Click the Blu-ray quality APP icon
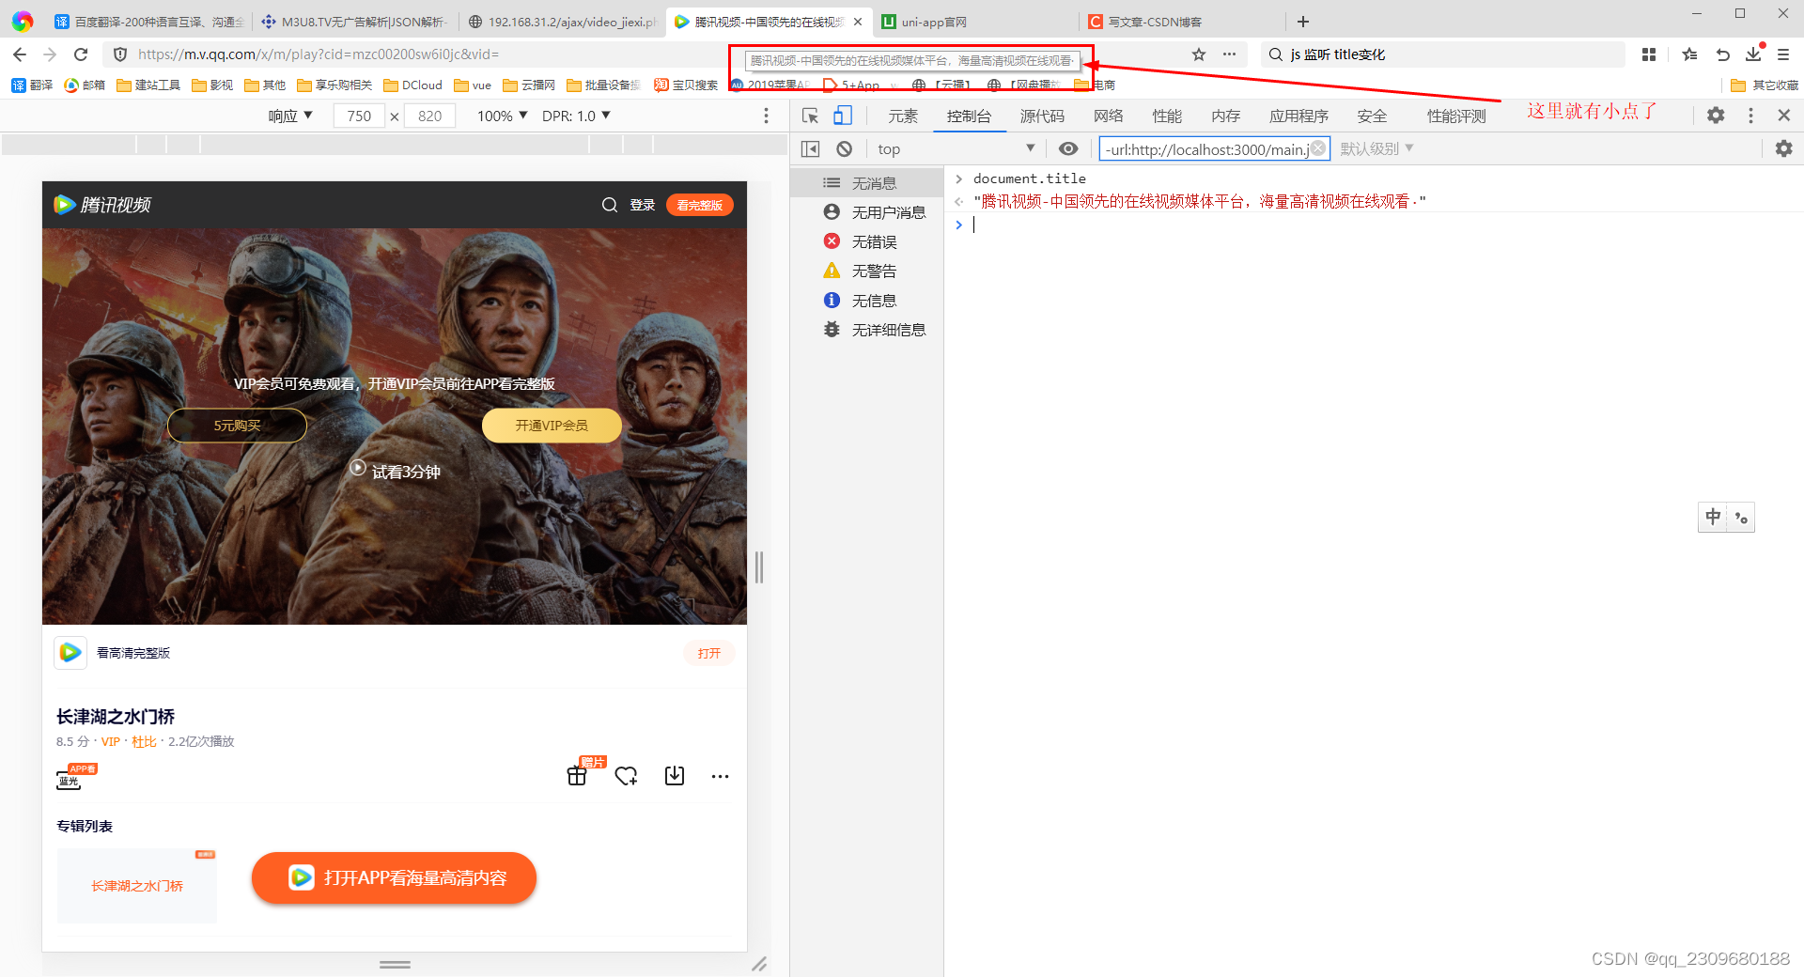 (x=75, y=777)
